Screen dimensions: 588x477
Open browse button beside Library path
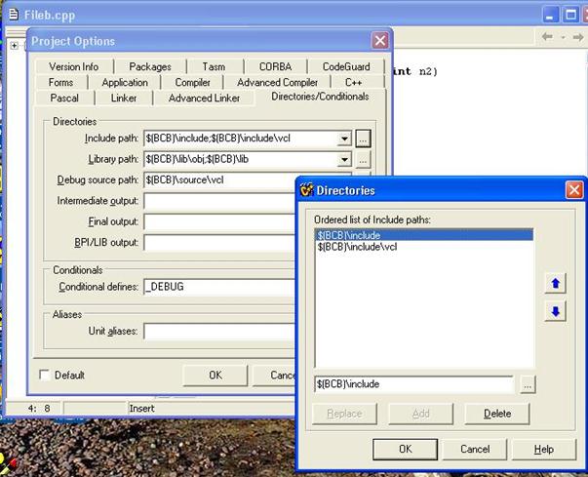(x=363, y=160)
